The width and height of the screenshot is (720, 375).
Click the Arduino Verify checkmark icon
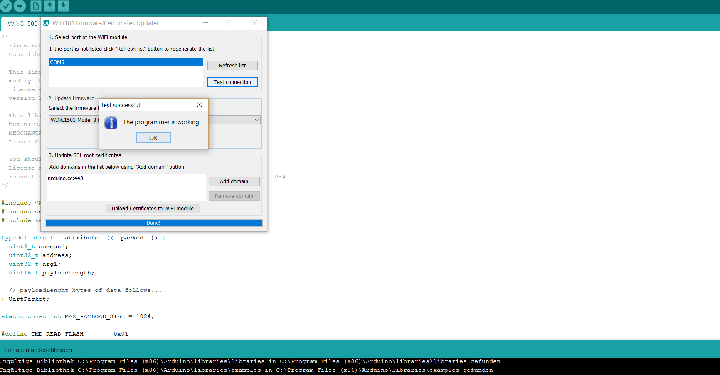(6, 6)
